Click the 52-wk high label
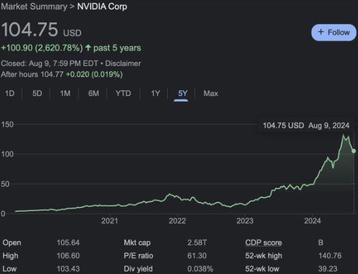Screen dimensions: 358x274 click(263, 255)
